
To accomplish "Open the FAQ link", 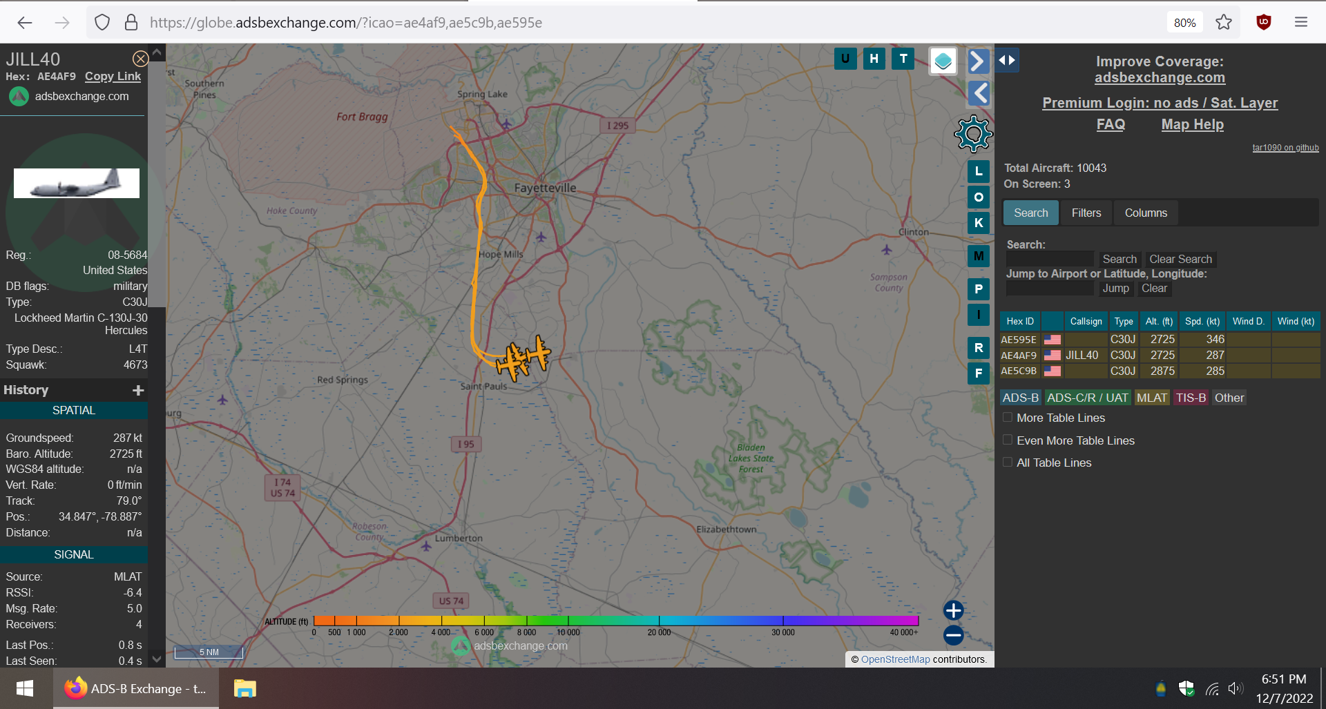I will click(x=1111, y=124).
